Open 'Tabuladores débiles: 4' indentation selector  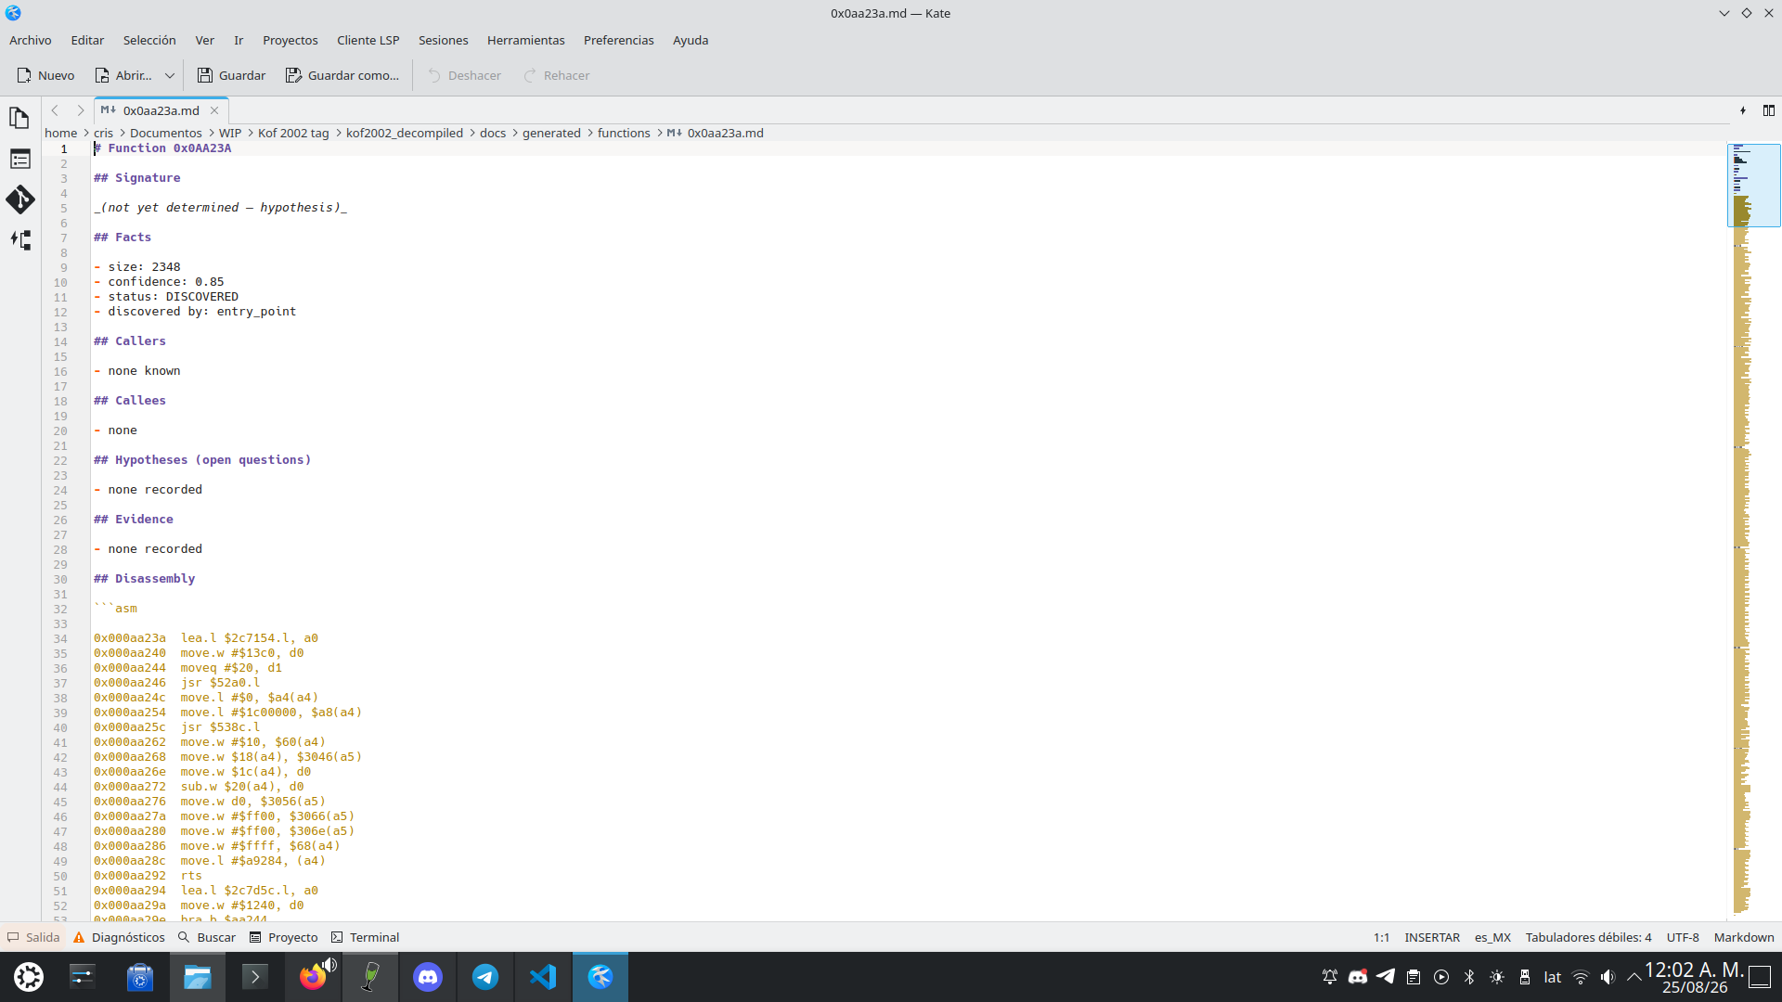click(1588, 937)
